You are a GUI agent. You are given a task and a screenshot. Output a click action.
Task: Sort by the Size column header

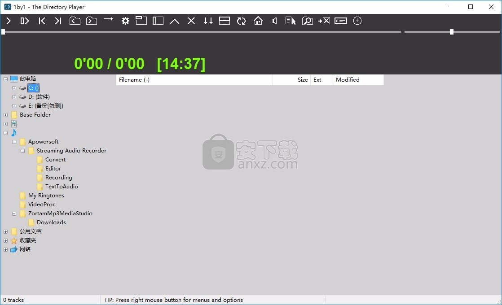pos(302,80)
